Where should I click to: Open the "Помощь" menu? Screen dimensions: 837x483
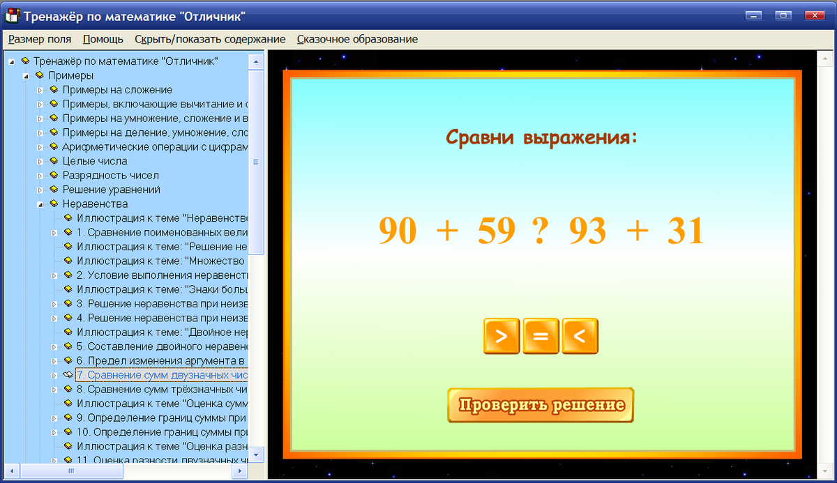(103, 39)
